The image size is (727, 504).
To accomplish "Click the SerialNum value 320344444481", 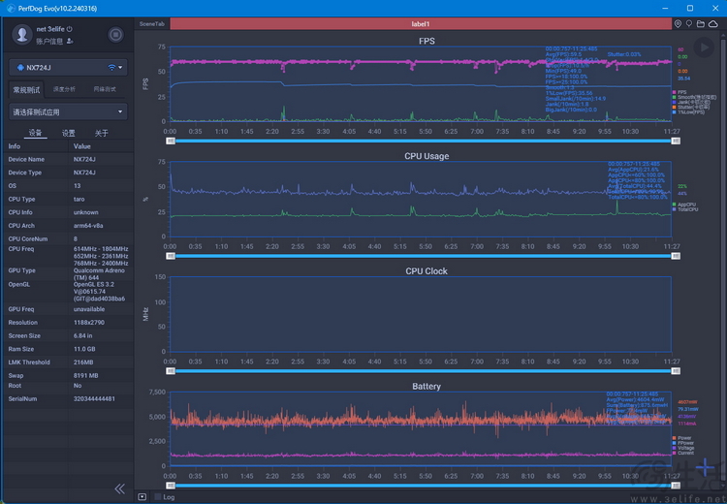I will [94, 398].
